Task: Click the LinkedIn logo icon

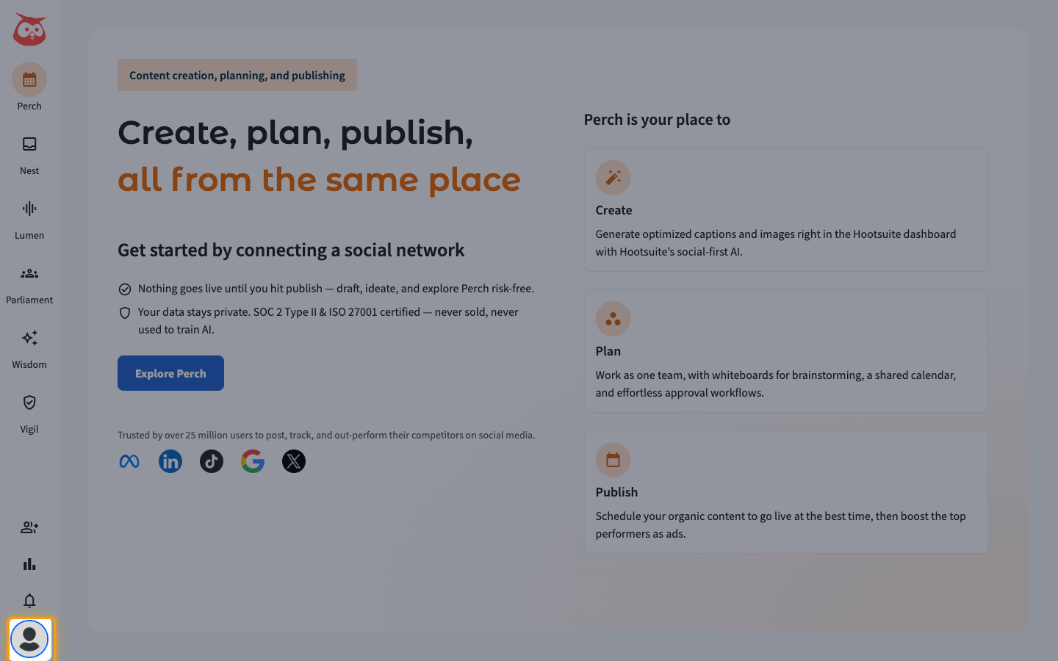Action: [x=170, y=461]
